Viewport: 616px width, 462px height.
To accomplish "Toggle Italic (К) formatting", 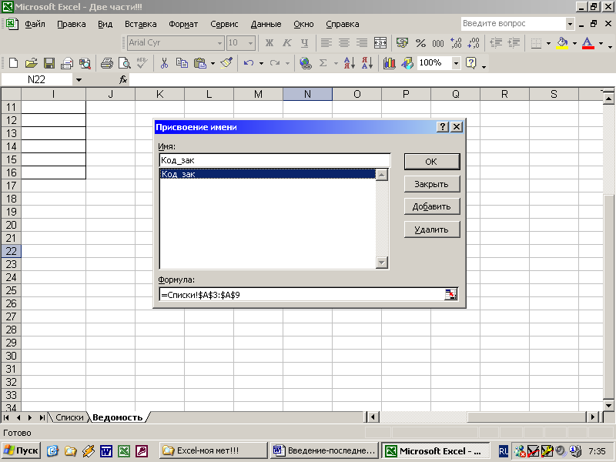I will (x=287, y=43).
